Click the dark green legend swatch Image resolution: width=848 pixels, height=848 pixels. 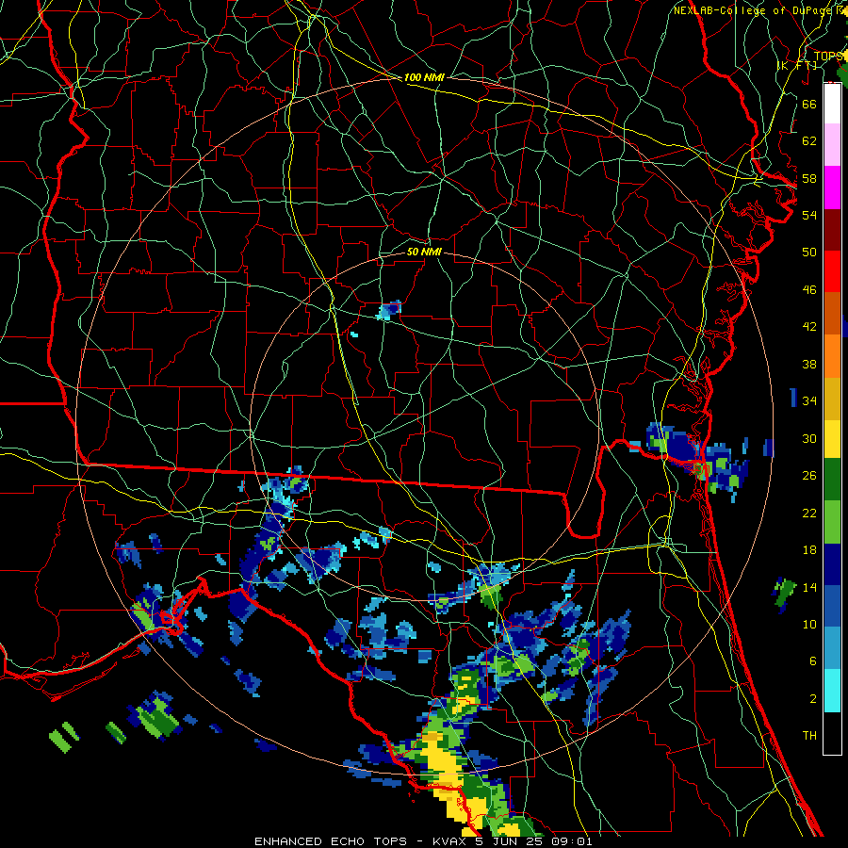tap(832, 480)
